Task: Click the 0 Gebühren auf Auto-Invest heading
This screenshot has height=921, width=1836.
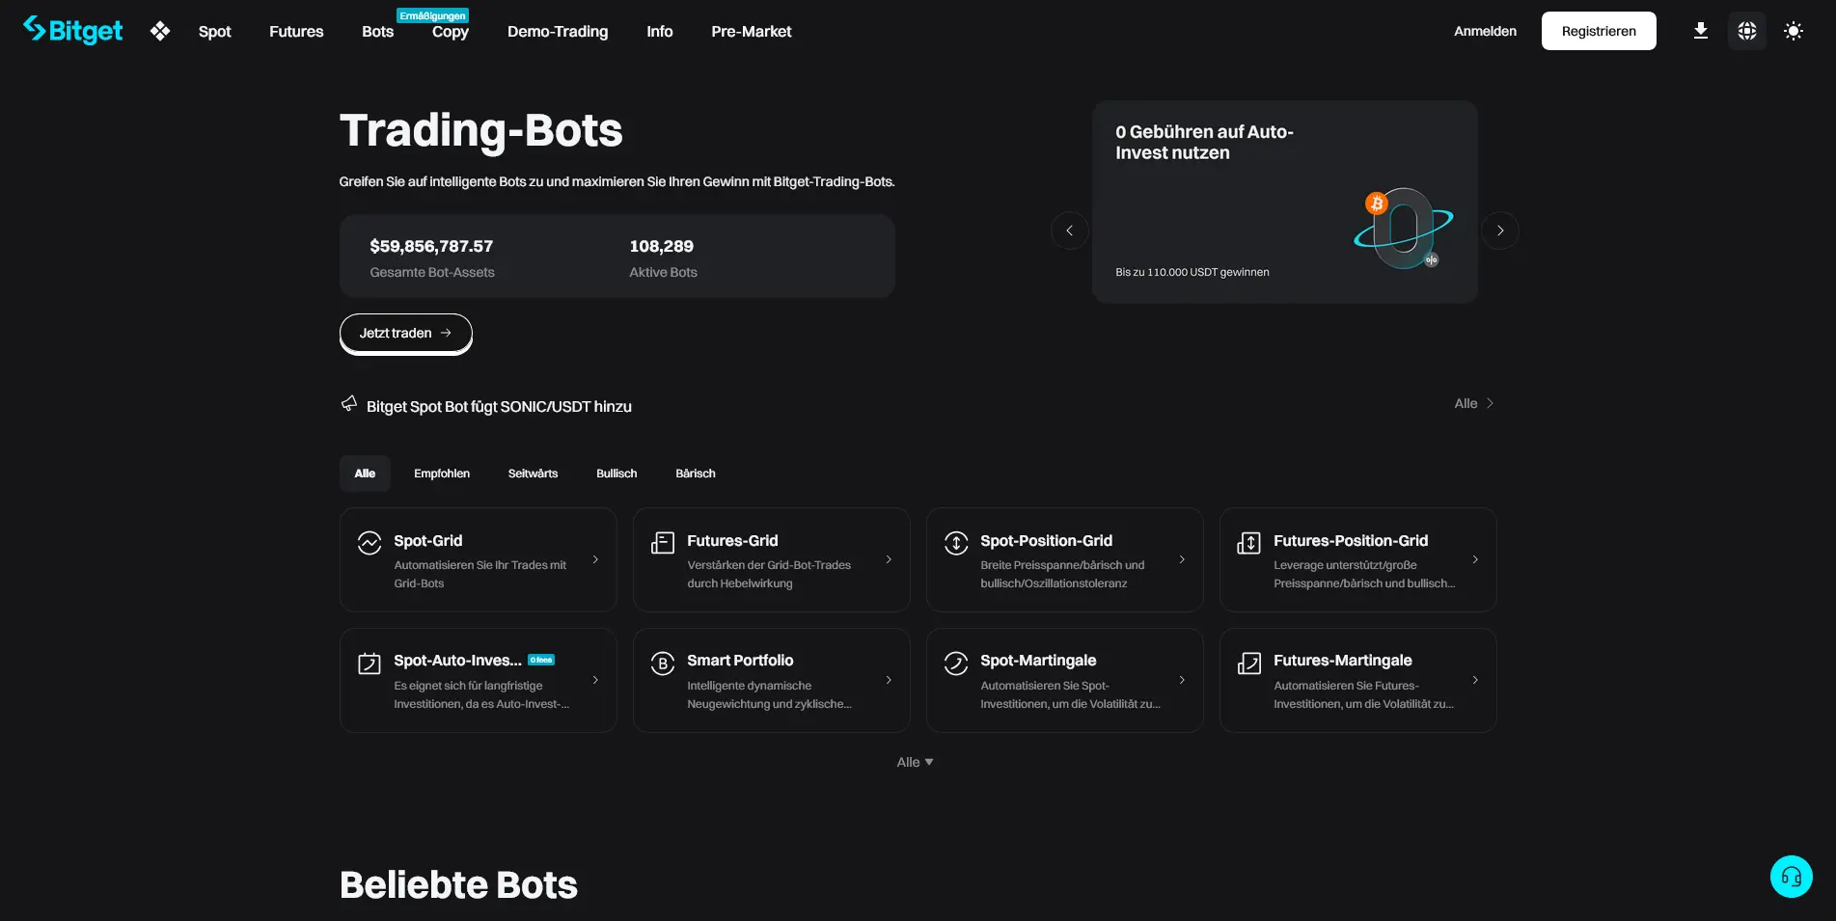Action: 1204,143
